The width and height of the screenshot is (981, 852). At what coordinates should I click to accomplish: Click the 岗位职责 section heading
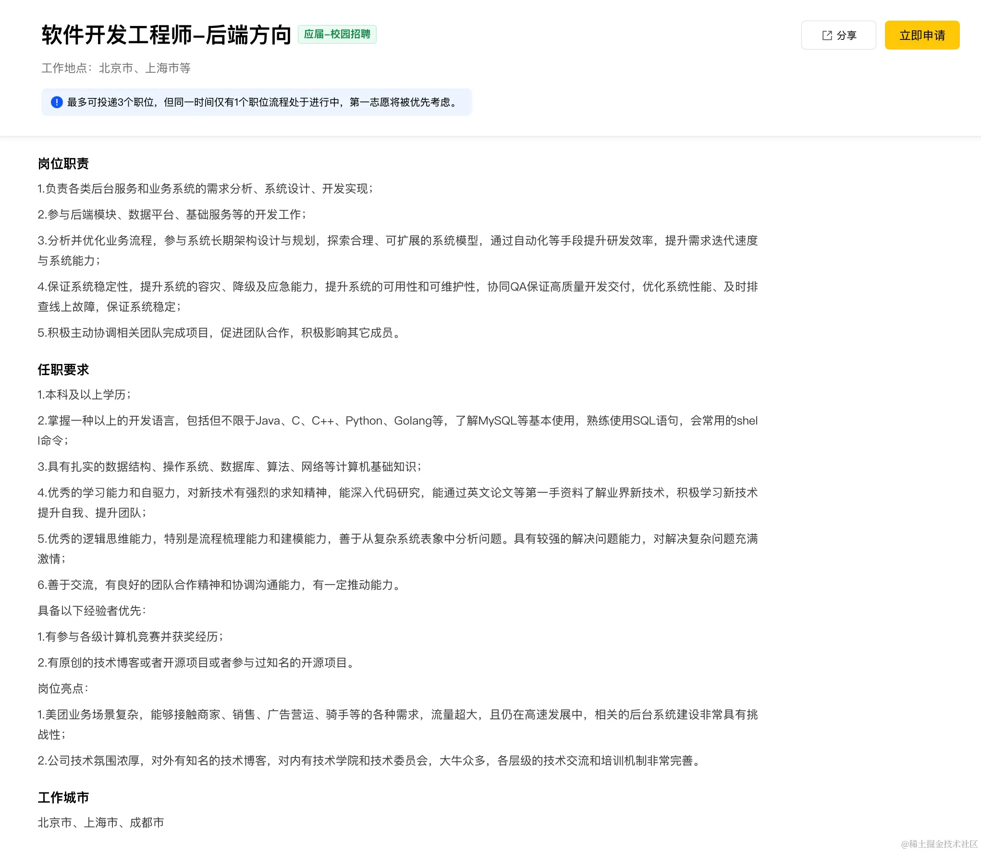click(x=64, y=163)
